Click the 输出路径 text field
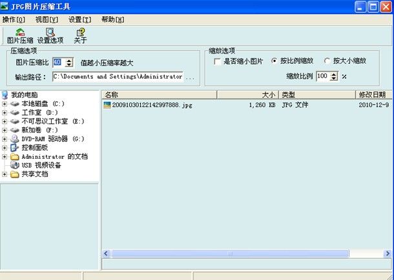The image size is (394, 280). (118, 77)
